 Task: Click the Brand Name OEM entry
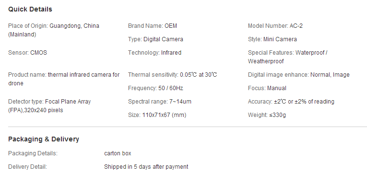(153, 26)
